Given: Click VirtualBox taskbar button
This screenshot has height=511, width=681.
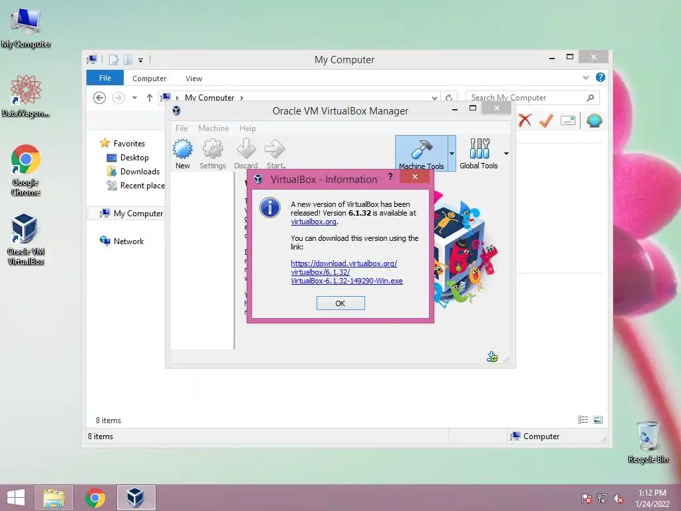Looking at the screenshot, I should pos(136,498).
